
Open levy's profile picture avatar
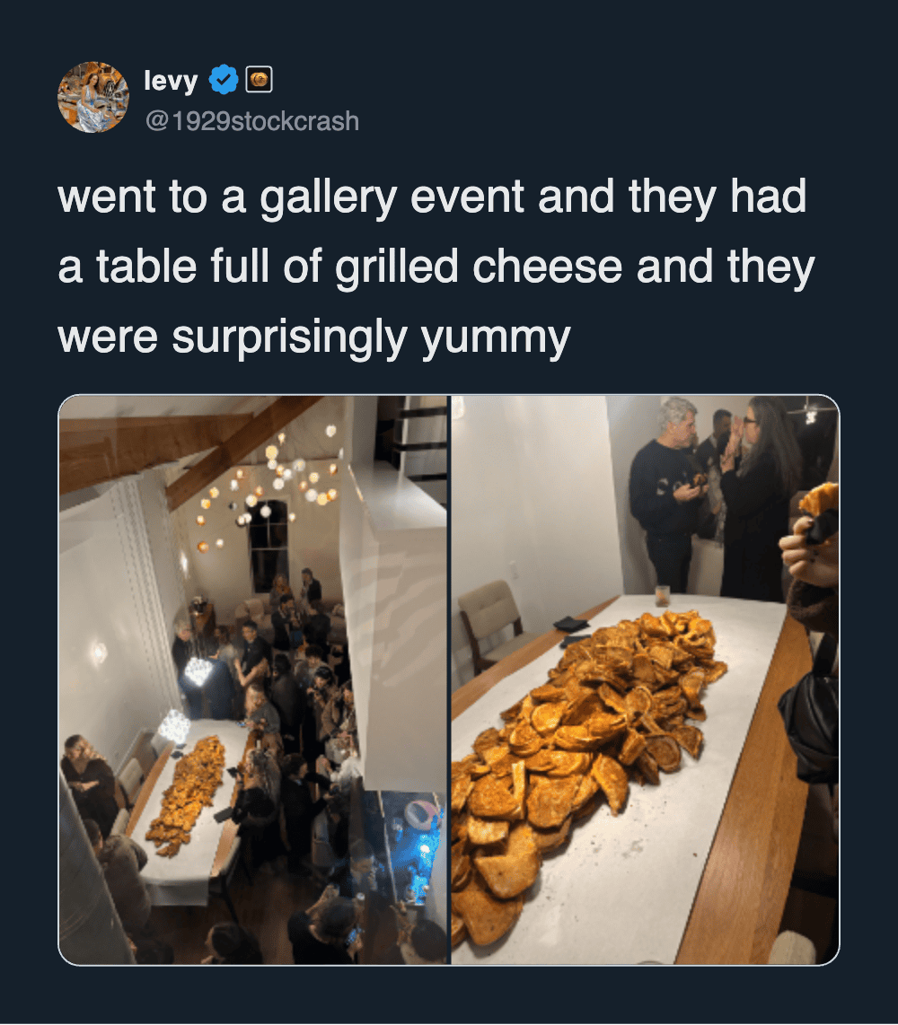pyautogui.click(x=92, y=98)
